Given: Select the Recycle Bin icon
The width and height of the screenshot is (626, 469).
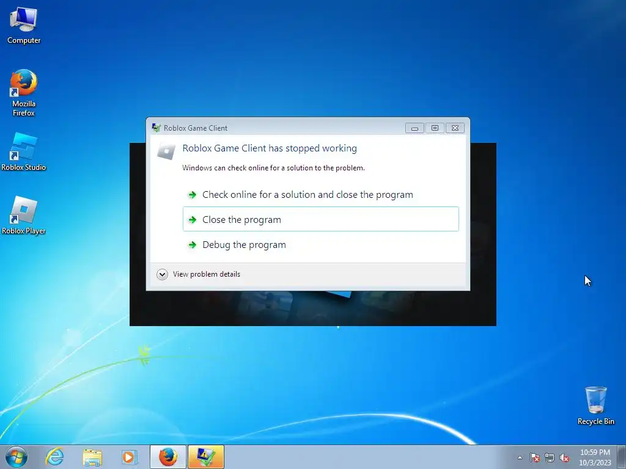Looking at the screenshot, I should 595,405.
